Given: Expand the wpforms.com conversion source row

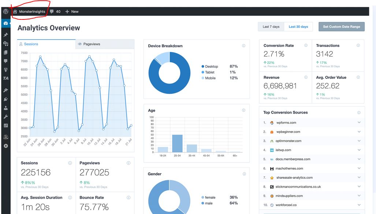Looking at the screenshot, I should point(312,123).
